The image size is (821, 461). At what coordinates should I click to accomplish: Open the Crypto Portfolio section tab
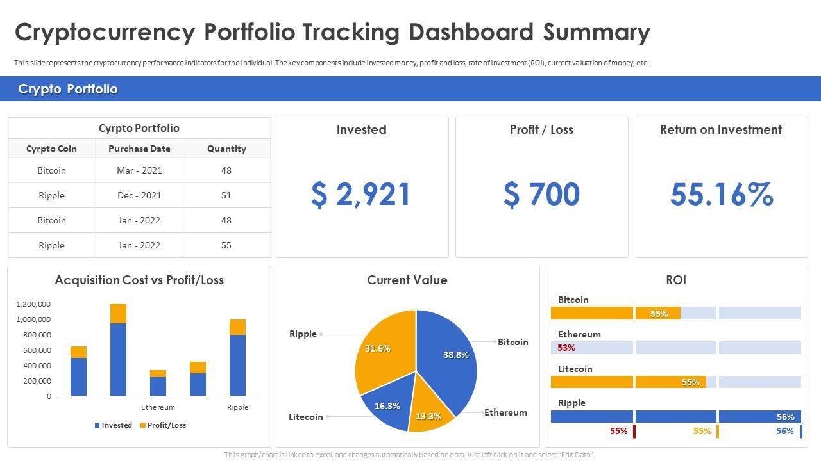[69, 89]
